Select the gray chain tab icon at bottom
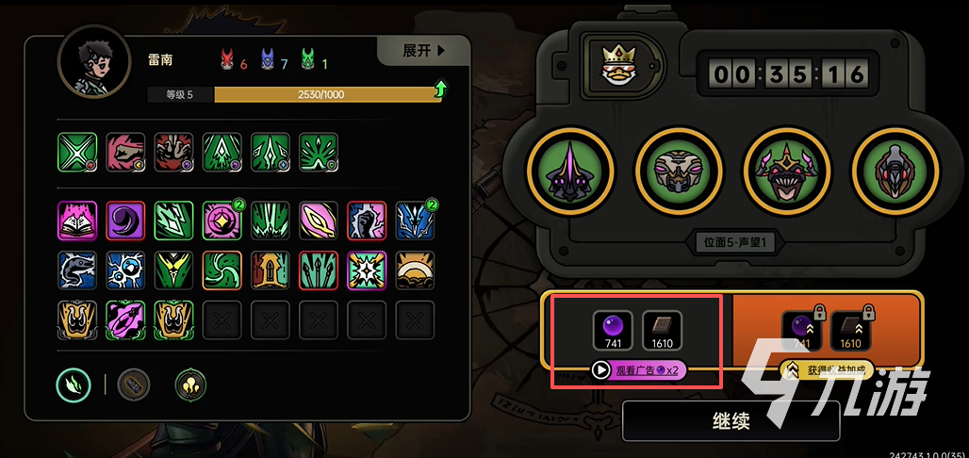 pyautogui.click(x=134, y=384)
